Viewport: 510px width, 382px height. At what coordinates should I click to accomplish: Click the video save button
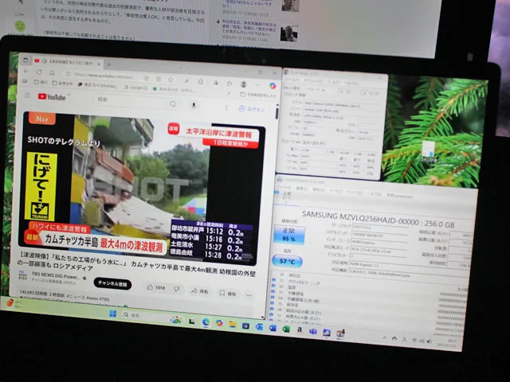228,293
